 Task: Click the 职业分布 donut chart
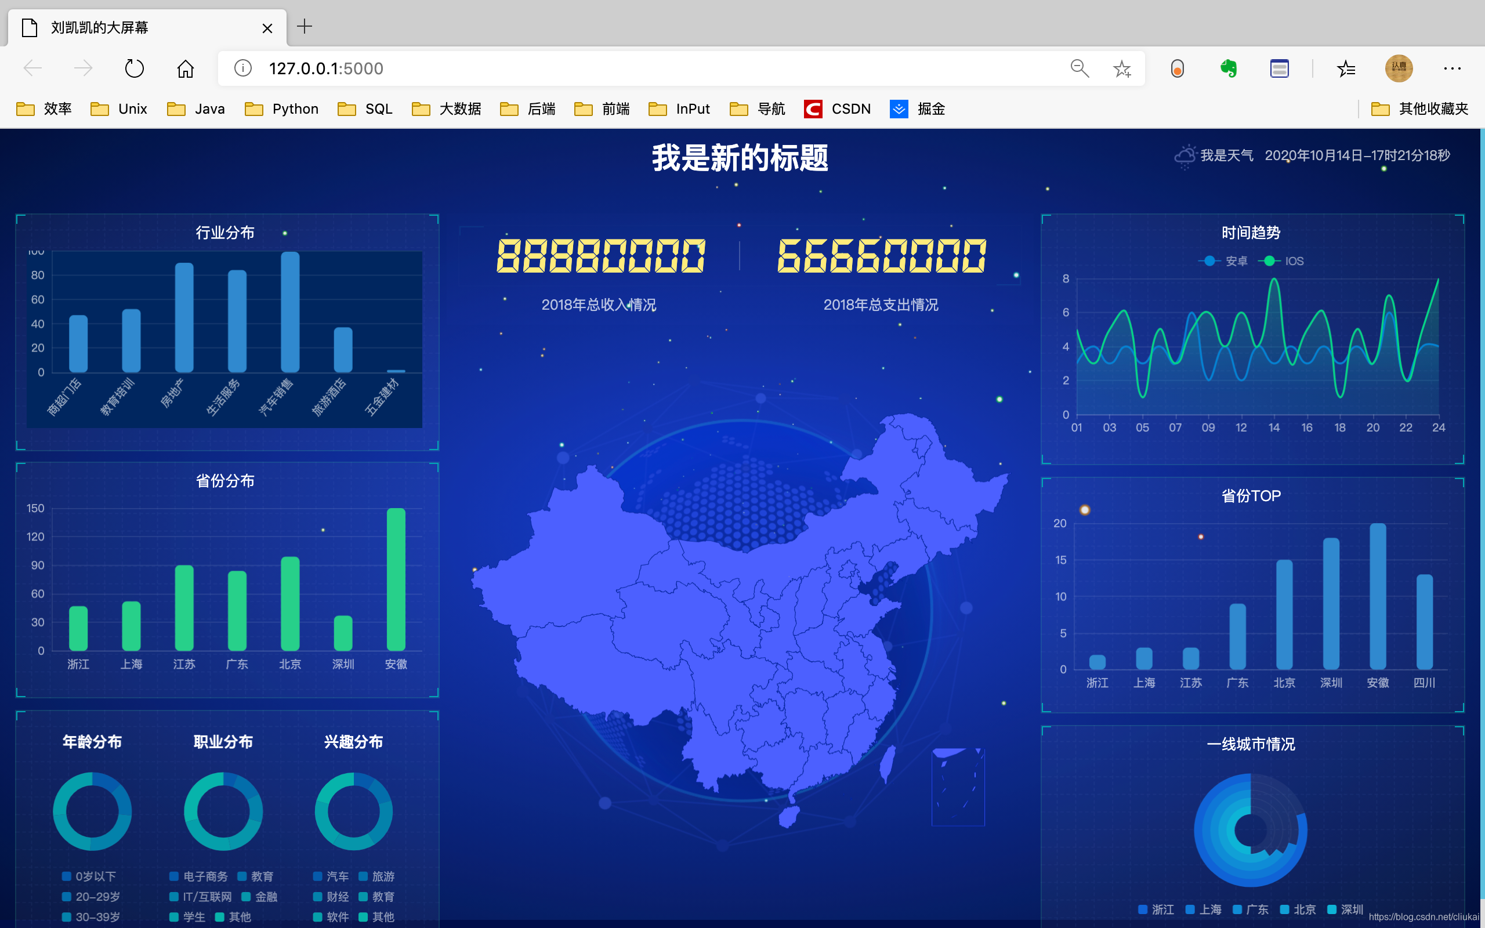pos(223,811)
